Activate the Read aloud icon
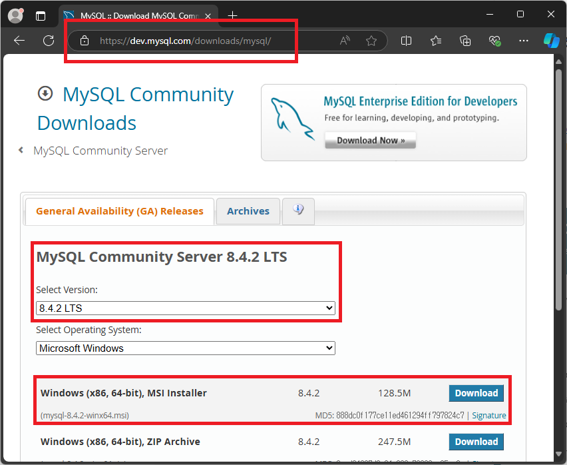This screenshot has width=567, height=465. pyautogui.click(x=345, y=41)
